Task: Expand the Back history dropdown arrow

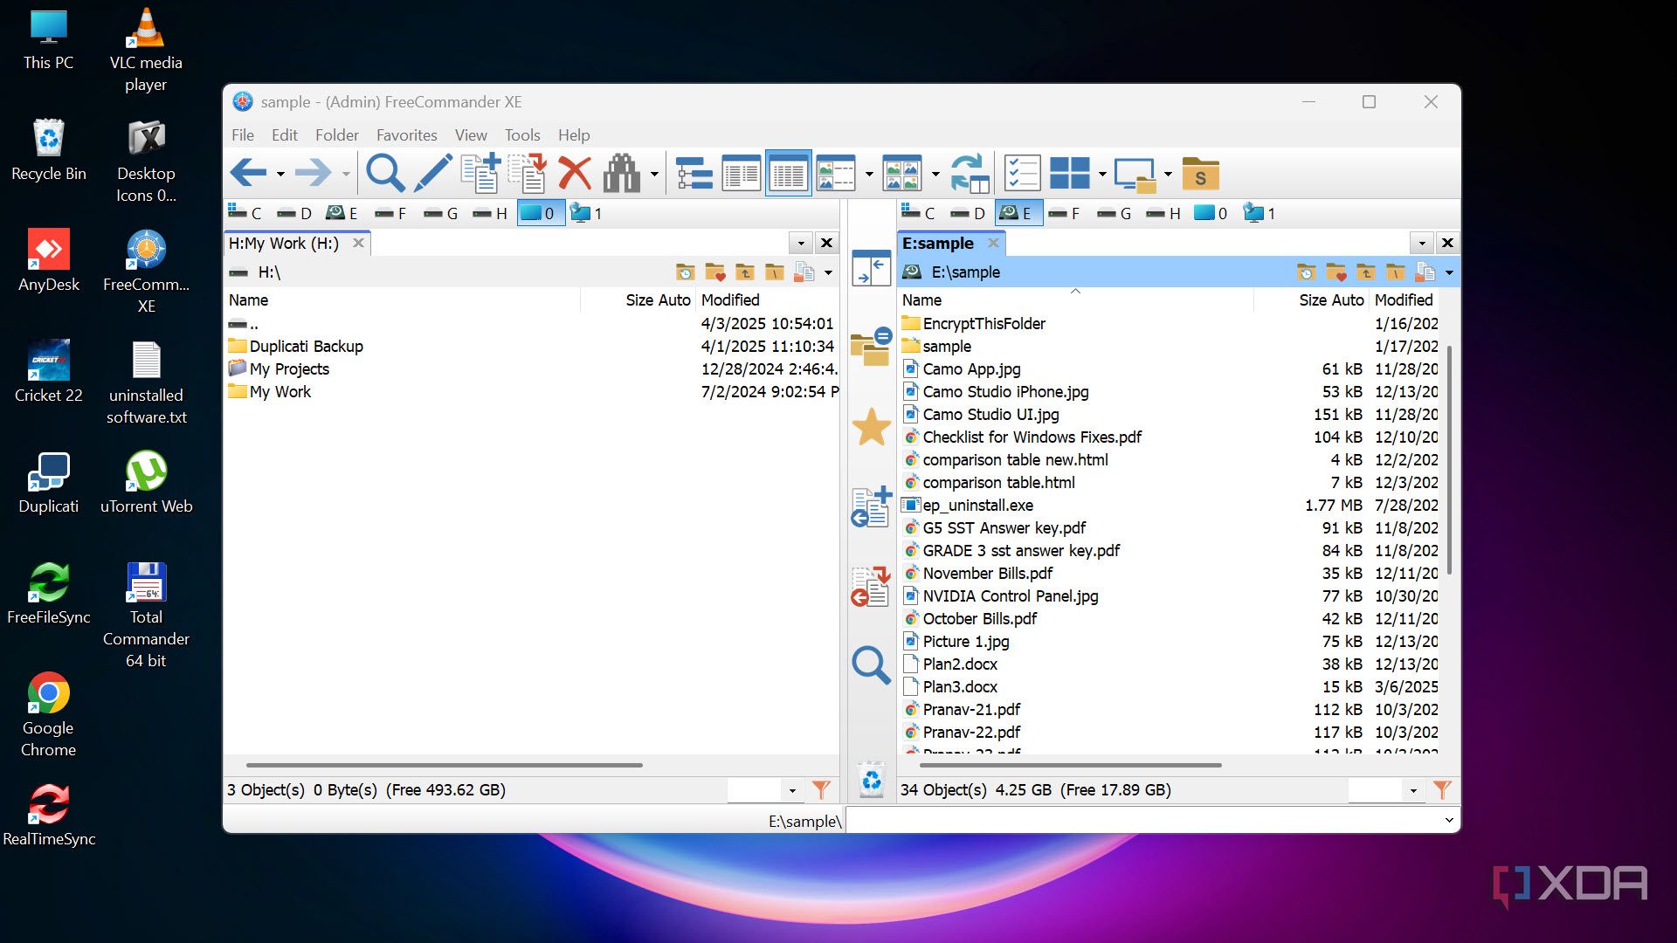Action: (x=280, y=174)
